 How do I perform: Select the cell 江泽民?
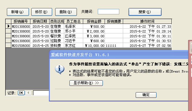pos(73,36)
